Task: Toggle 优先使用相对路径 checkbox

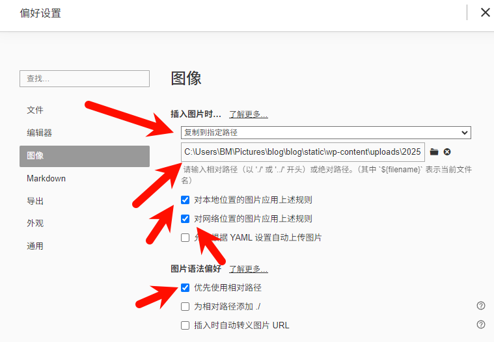Action: coord(185,287)
